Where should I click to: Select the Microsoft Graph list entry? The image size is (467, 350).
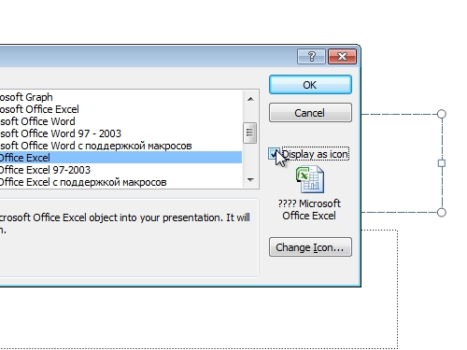120,97
